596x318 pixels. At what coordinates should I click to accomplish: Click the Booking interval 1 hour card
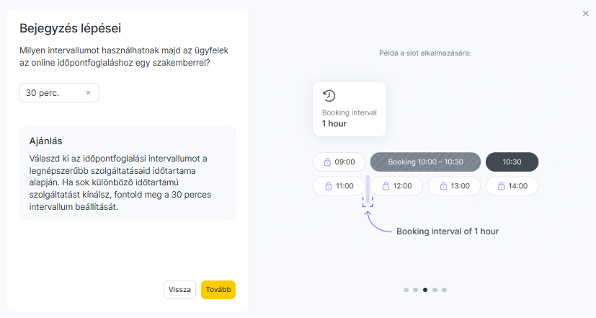click(350, 109)
